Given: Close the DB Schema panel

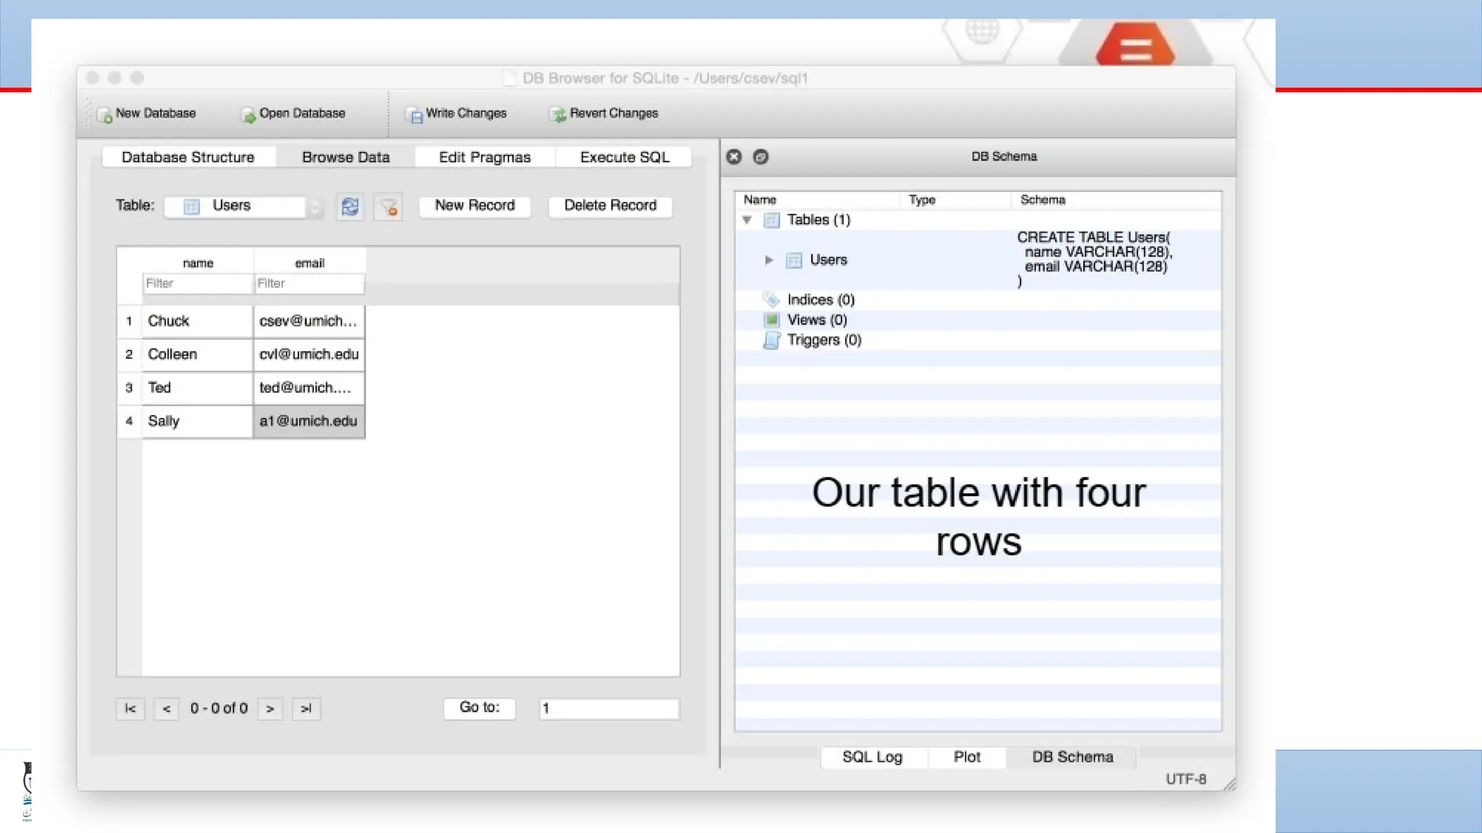Looking at the screenshot, I should pos(734,157).
